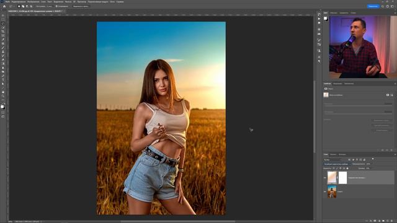Open the Properties panel flyout menu
Screen dimensions: 397x223
pos(395,84)
